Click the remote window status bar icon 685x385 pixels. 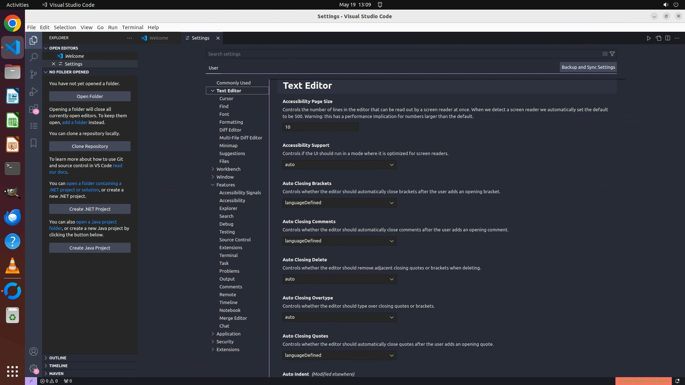[x=31, y=381]
